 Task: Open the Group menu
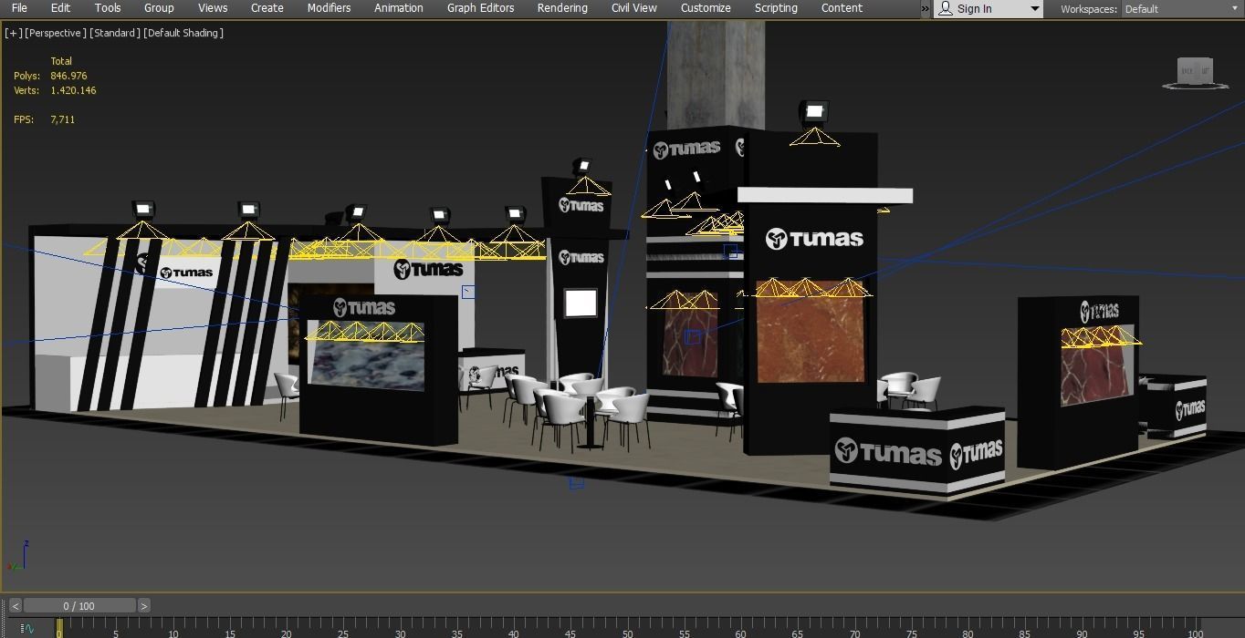pos(159,7)
